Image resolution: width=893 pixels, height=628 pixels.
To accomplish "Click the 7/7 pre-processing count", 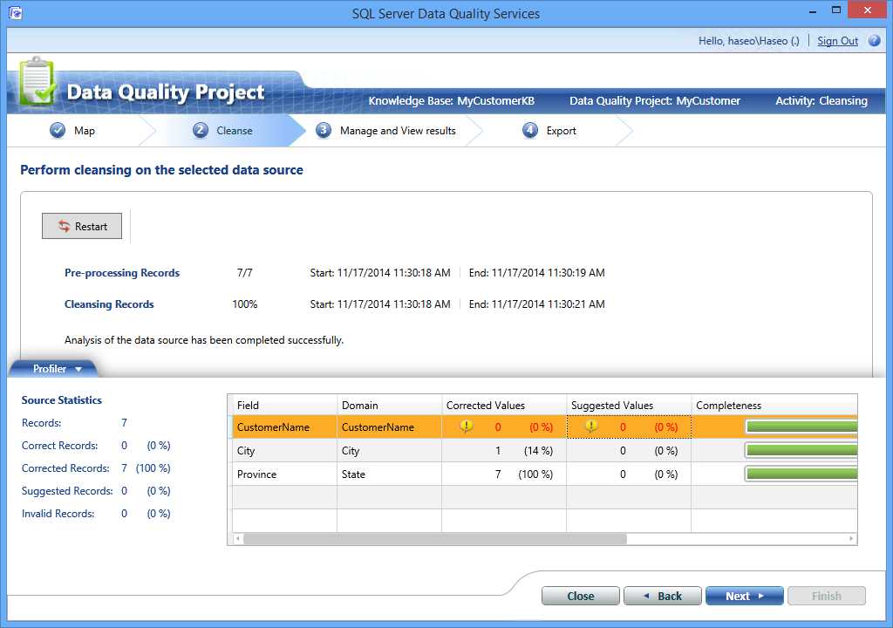I will coord(244,272).
